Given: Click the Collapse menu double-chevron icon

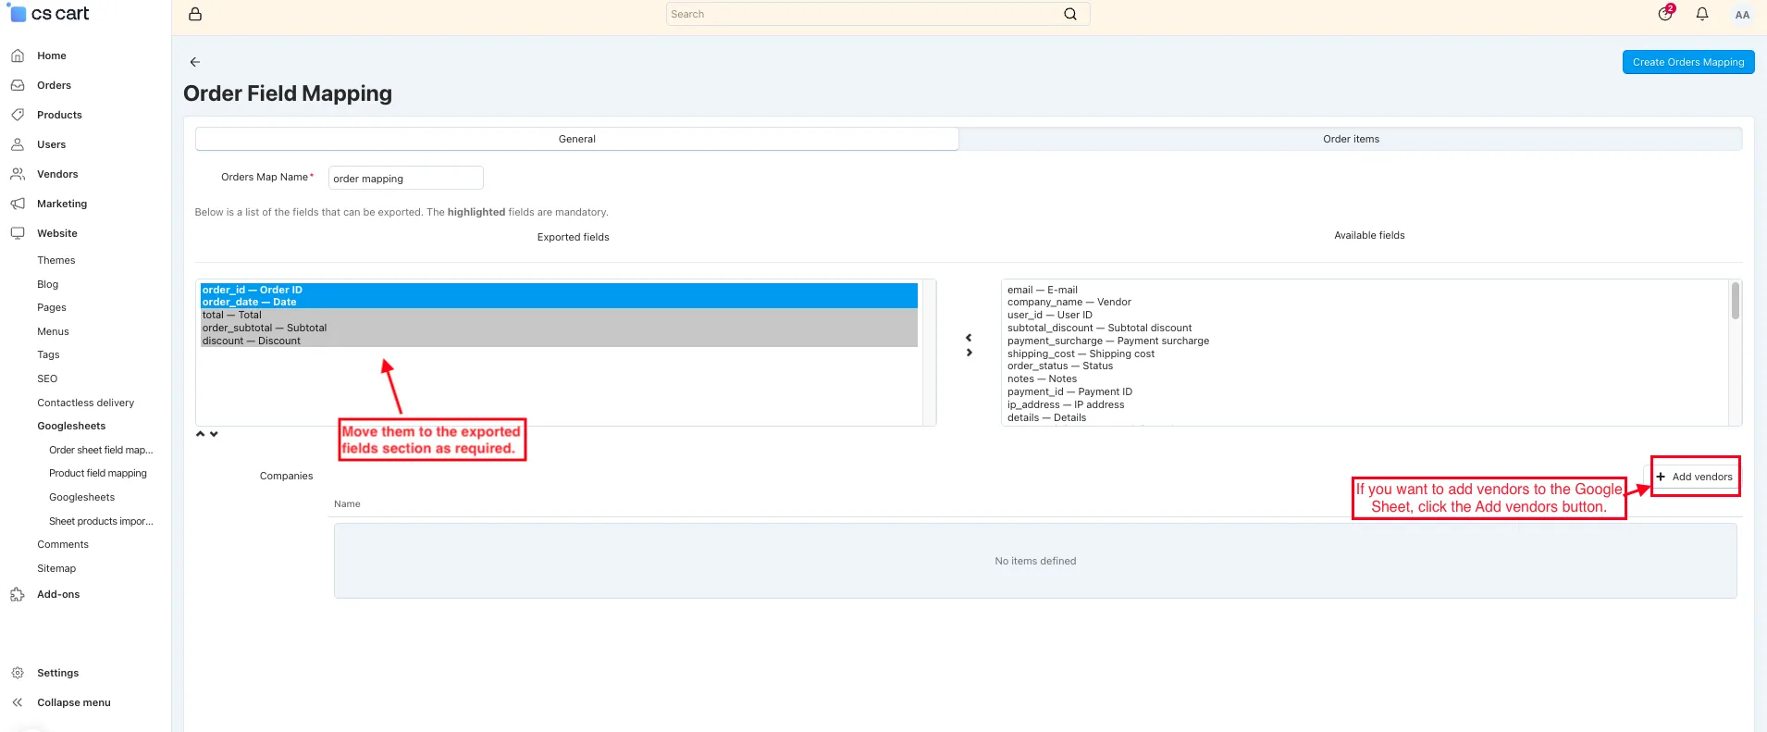Looking at the screenshot, I should (x=18, y=702).
